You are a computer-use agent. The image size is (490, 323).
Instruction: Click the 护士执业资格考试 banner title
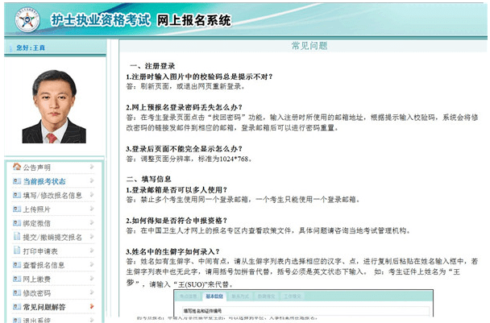click(100, 20)
